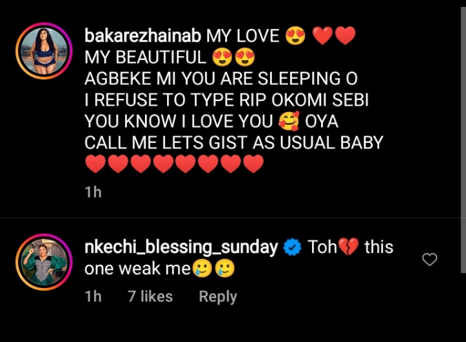Click the heart-eyes emojis after "MY BEAUTIFUL"

(x=235, y=57)
